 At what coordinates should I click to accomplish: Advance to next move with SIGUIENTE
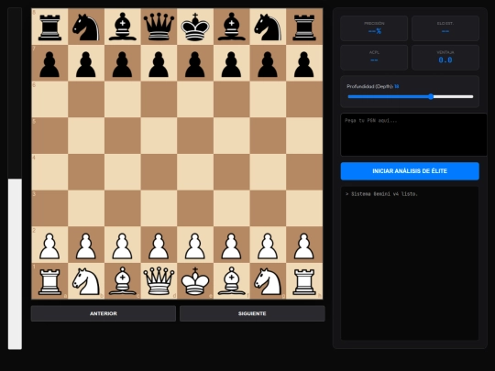[252, 313]
